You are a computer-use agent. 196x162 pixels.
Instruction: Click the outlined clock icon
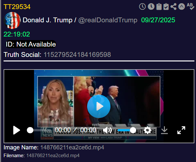(x=142, y=6)
